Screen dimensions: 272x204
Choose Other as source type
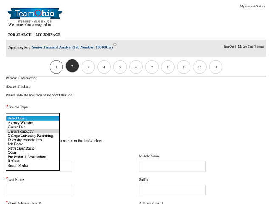pos(33,153)
